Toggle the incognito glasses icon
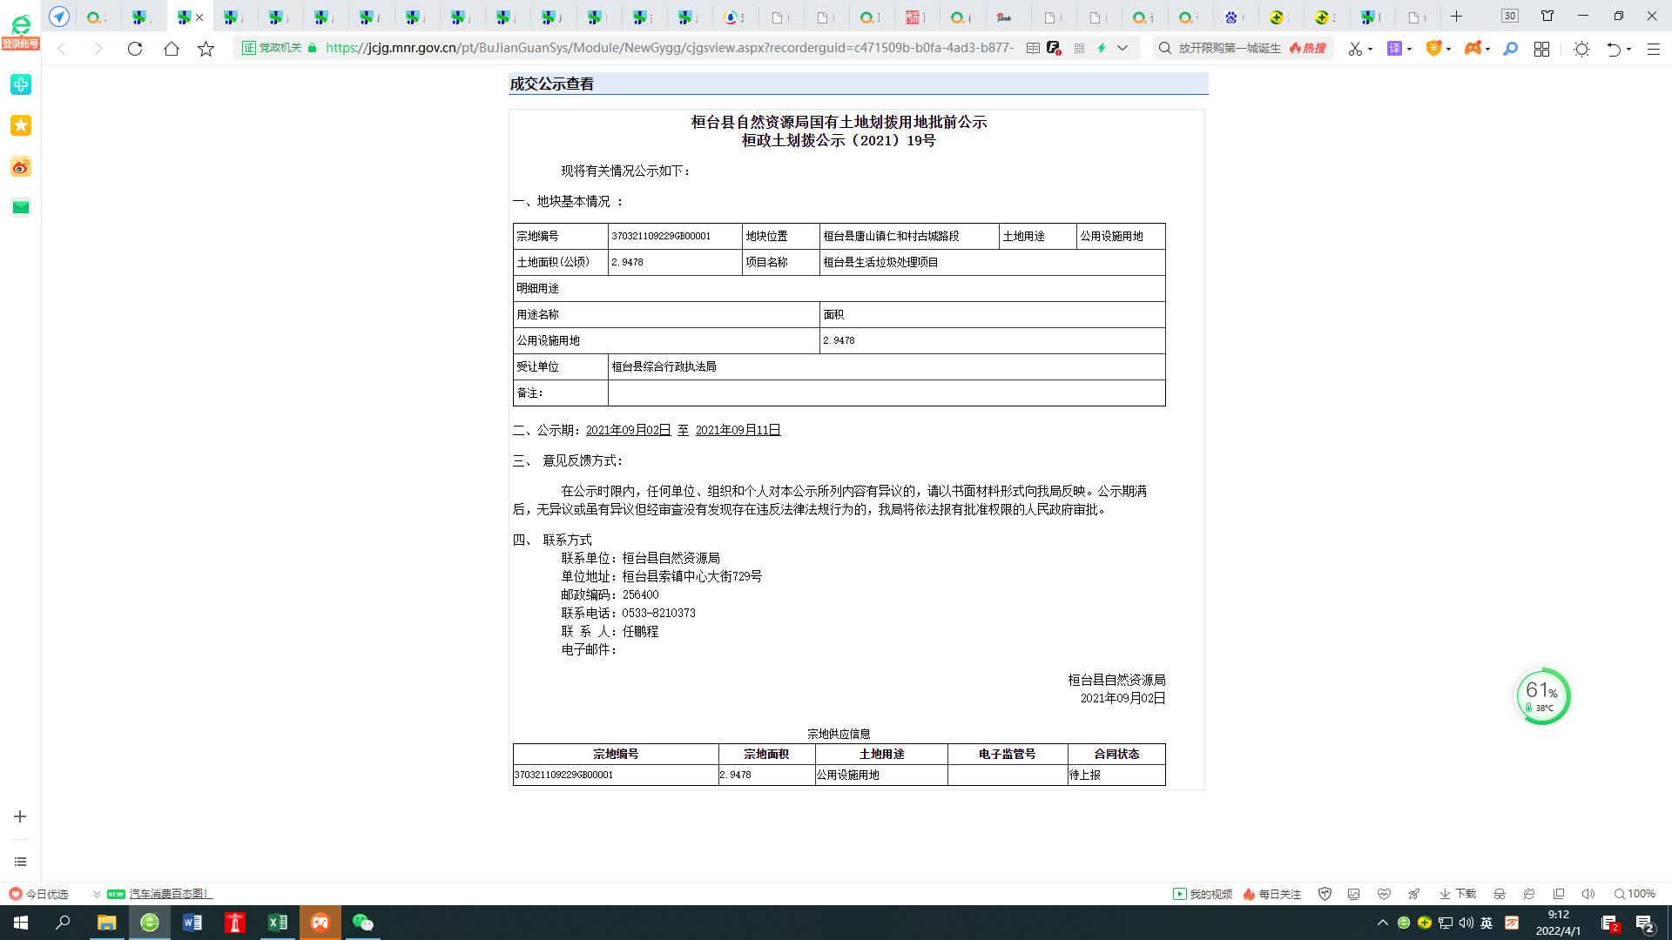This screenshot has width=1672, height=940. [1500, 894]
